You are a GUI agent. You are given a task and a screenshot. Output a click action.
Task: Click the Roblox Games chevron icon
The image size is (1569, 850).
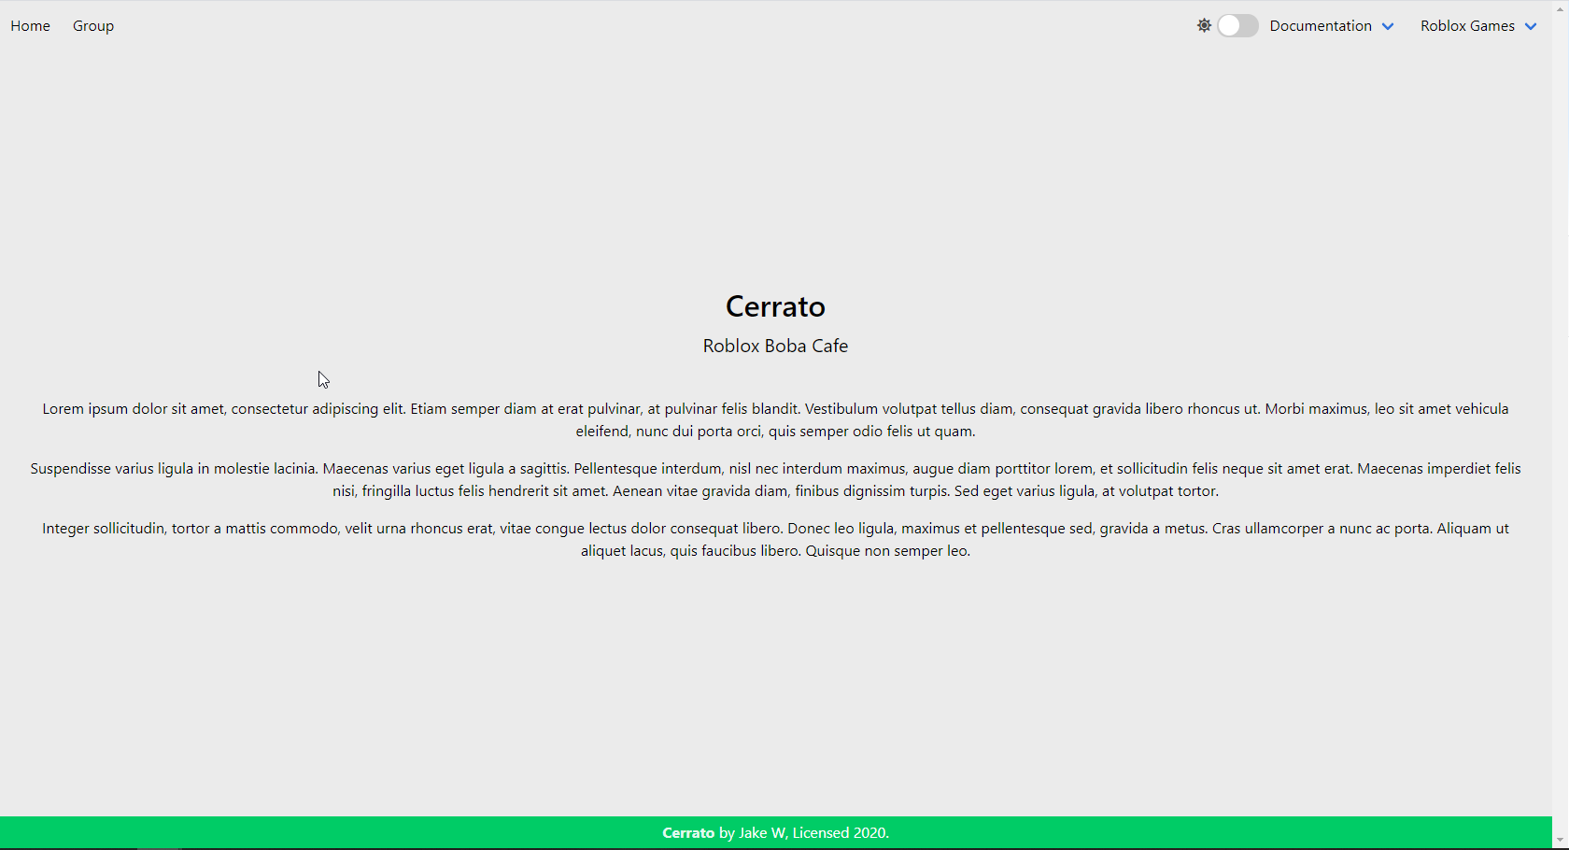coord(1532,26)
